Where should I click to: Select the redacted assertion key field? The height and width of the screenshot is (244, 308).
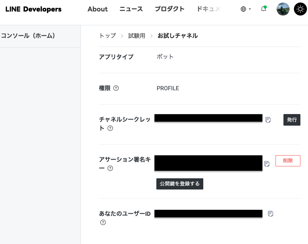208,163
